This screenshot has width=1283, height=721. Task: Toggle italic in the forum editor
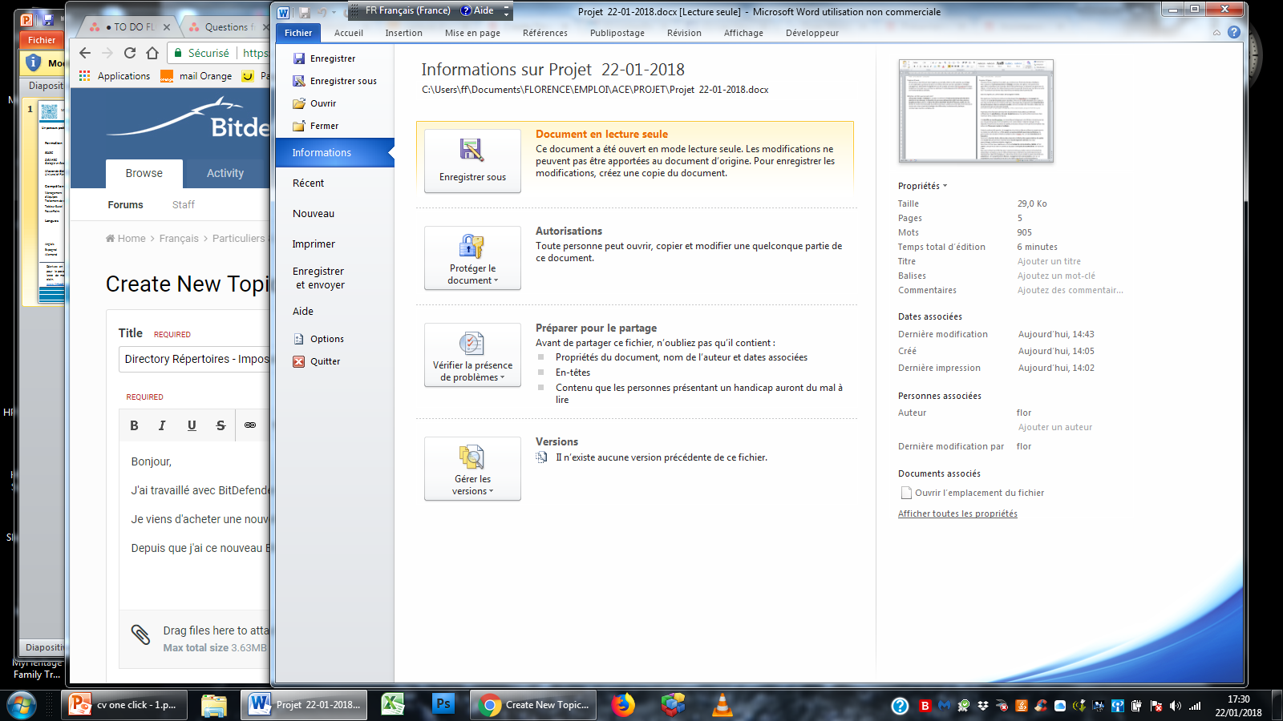(x=162, y=425)
